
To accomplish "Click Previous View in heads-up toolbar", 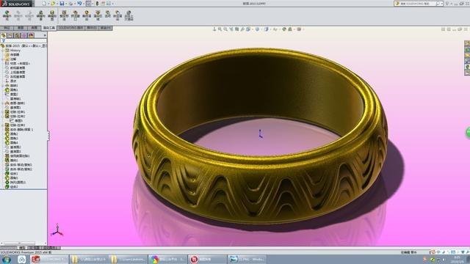I will (x=231, y=29).
